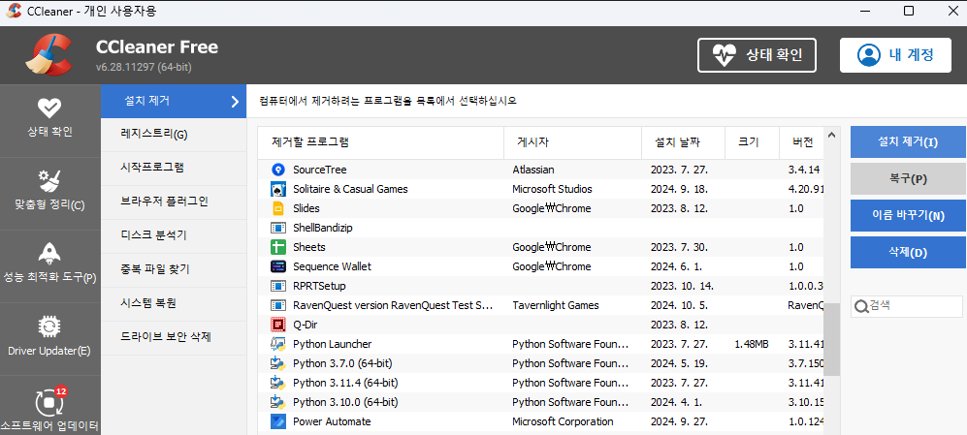
Task: Click the Sheets program icon
Action: 278,247
